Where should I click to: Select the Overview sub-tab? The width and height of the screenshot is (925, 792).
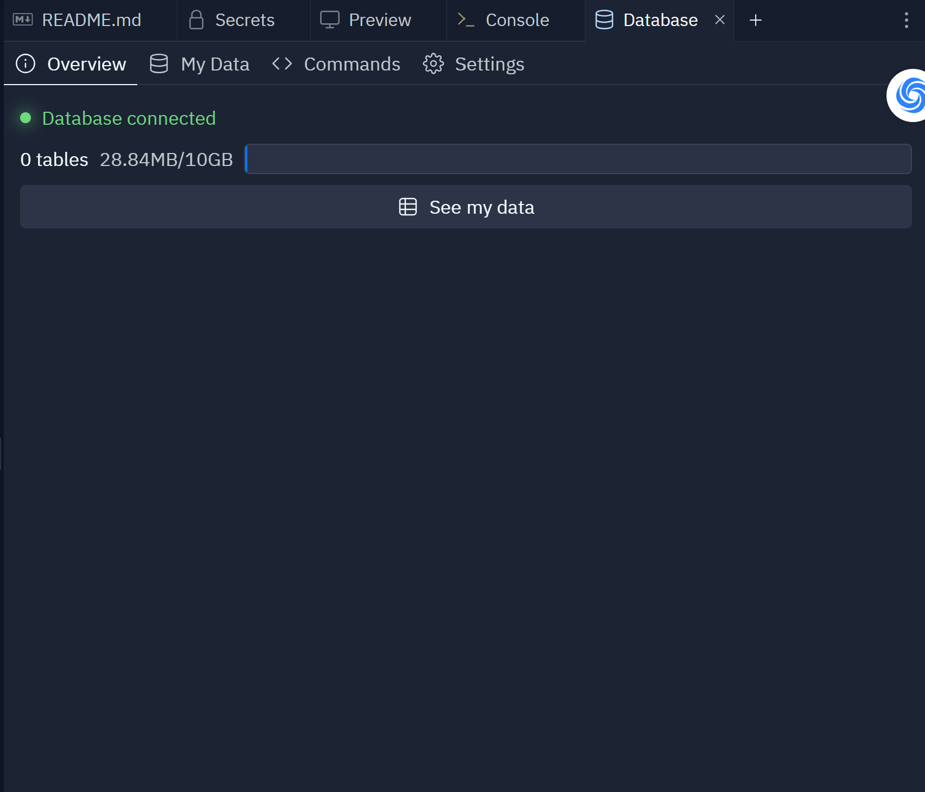pyautogui.click(x=71, y=64)
